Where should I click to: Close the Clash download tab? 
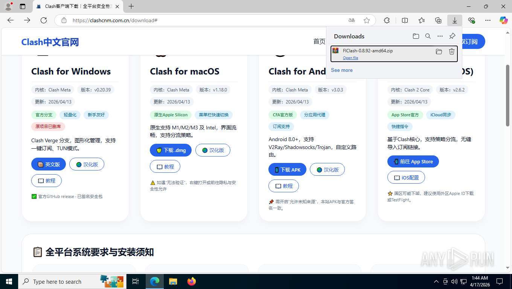tap(117, 6)
